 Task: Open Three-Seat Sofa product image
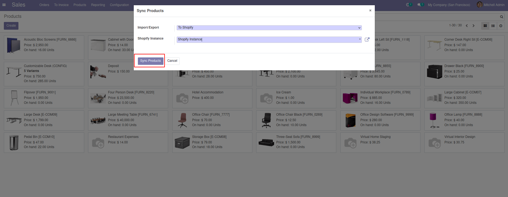[266, 143]
